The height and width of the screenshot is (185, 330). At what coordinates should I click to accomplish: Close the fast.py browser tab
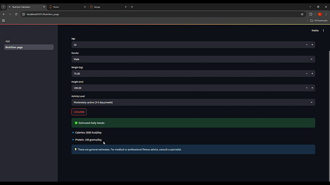pyautogui.click(x=126, y=7)
